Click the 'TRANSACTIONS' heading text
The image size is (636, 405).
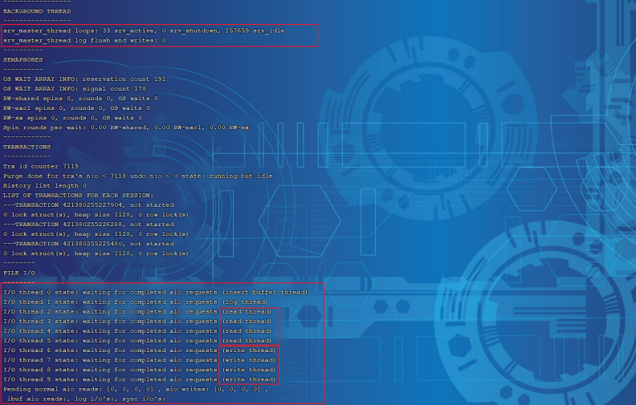(x=27, y=147)
